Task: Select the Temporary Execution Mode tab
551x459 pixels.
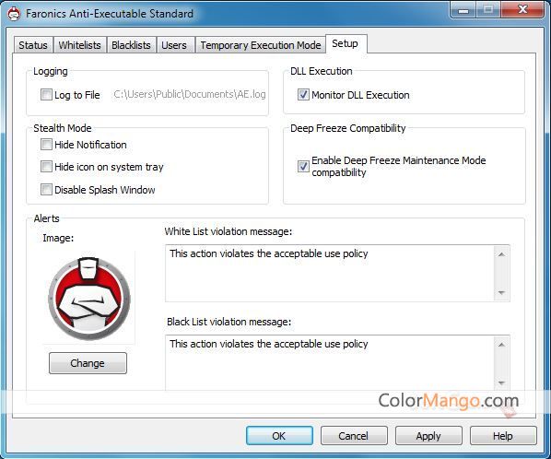Action: pyautogui.click(x=261, y=45)
